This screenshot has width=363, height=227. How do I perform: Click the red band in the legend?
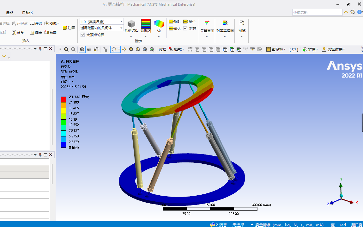tap(64, 99)
